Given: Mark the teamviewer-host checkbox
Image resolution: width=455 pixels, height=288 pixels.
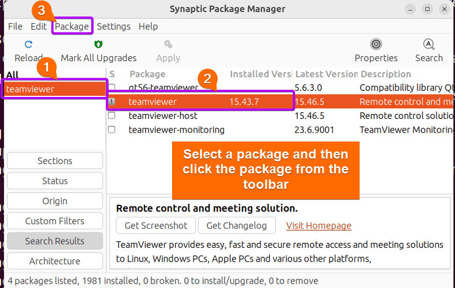Looking at the screenshot, I should click(x=112, y=115).
